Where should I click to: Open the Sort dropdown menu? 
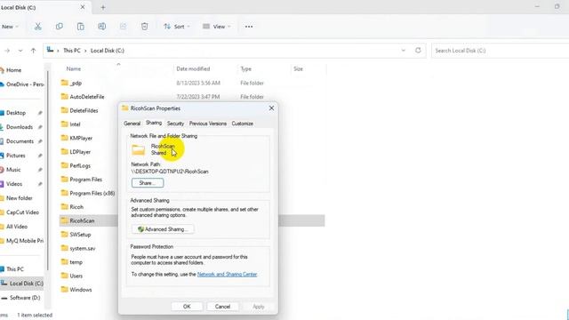tap(177, 27)
